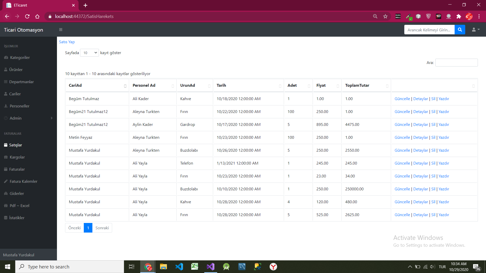Toggle sorting on the Fiyat column
This screenshot has height=273, width=486.
click(x=321, y=85)
